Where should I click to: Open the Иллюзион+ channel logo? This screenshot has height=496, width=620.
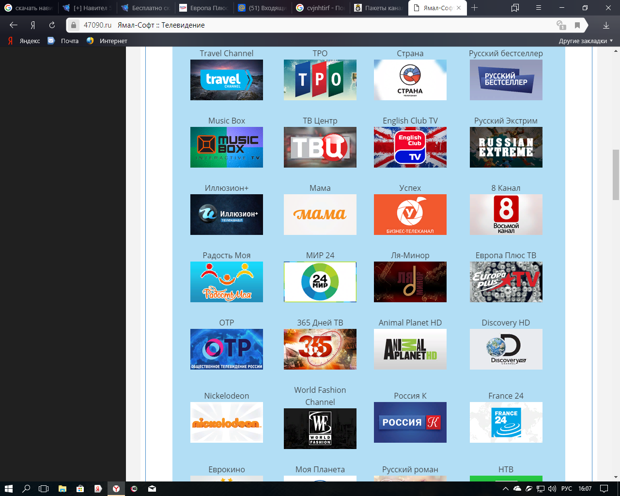[227, 215]
